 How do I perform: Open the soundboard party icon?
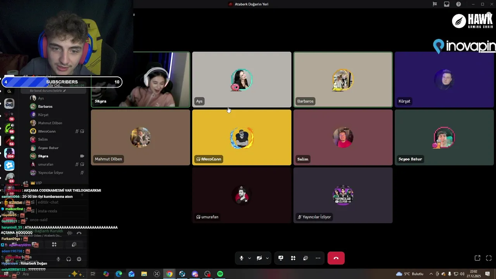coord(306,258)
